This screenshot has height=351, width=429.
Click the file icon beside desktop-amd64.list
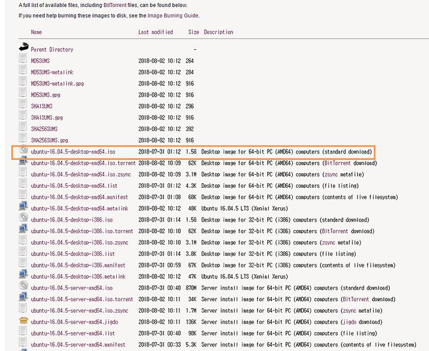(x=23, y=183)
